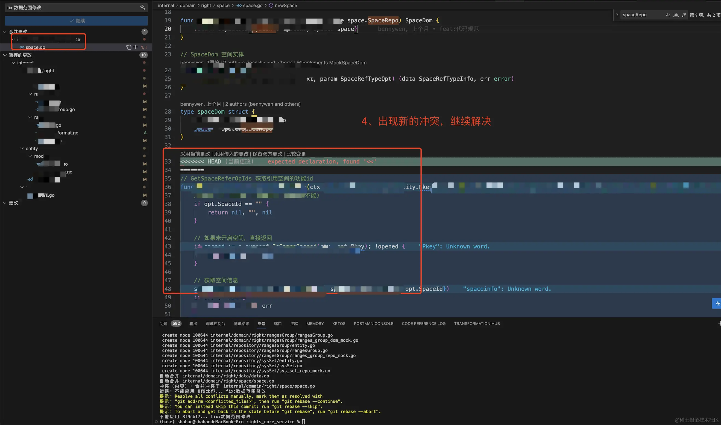
Task: Switch to the POSTMAN CONSOLE panel tab
Action: click(373, 323)
